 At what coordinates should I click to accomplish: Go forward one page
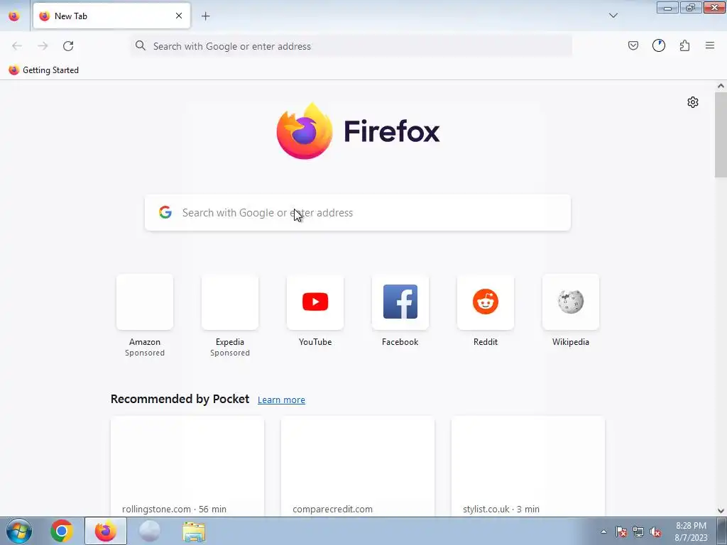(43, 46)
